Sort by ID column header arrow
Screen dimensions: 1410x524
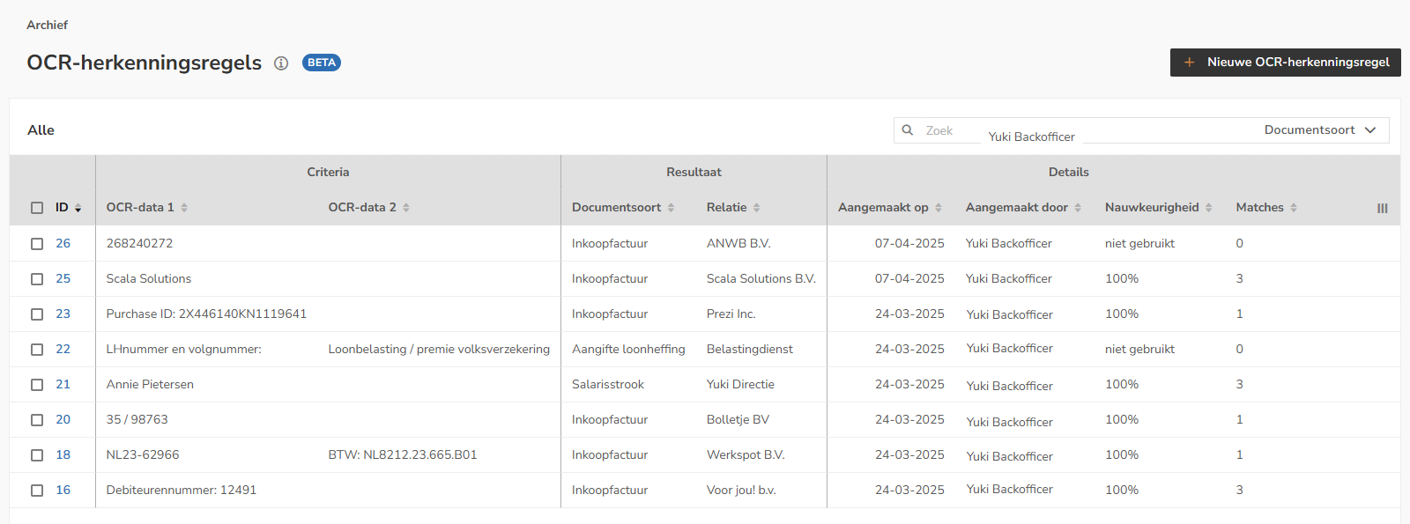(x=78, y=208)
